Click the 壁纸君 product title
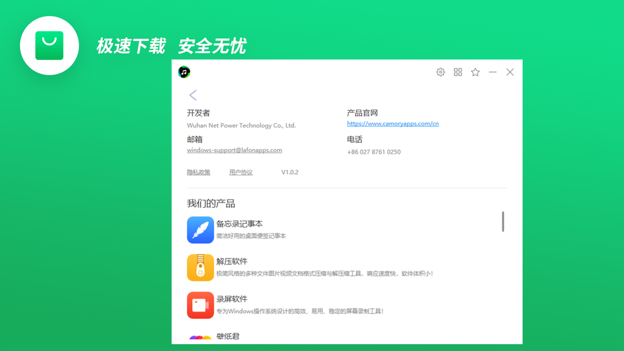This screenshot has width=624, height=351. pos(229,336)
